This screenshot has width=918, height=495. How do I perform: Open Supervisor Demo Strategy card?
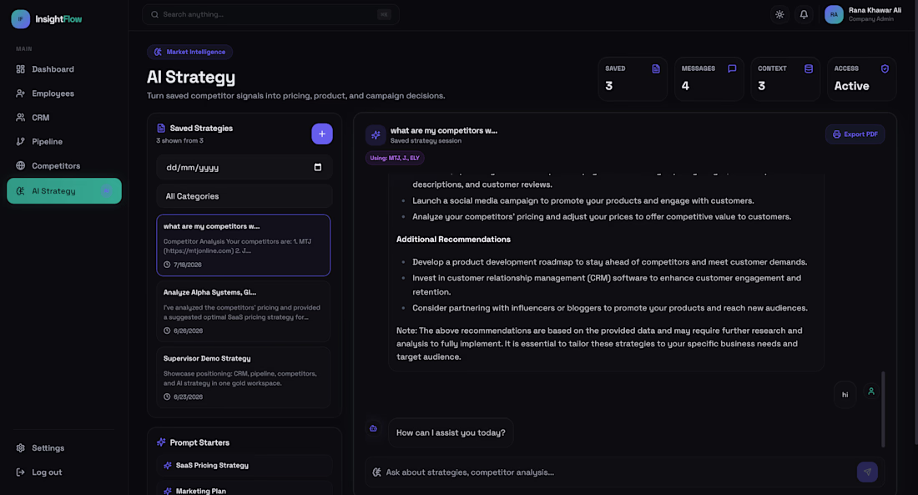point(244,377)
